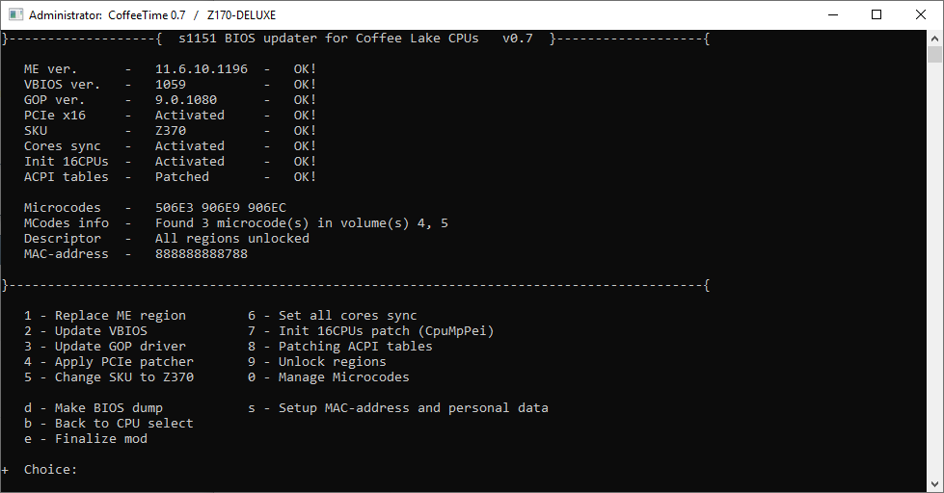
Task: Click the vertical scrollbar track below thumb
Action: [x=934, y=271]
